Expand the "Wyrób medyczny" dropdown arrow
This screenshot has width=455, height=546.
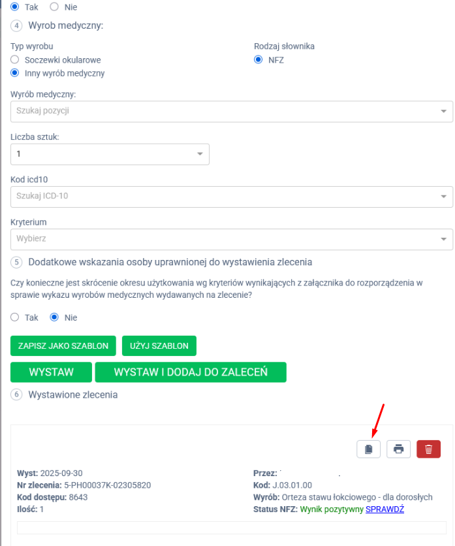(444, 111)
